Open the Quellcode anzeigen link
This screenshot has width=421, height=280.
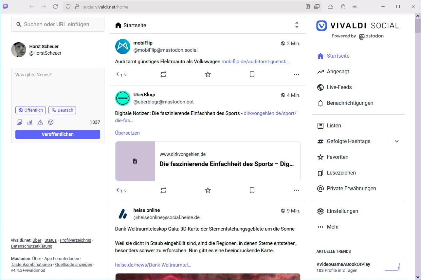click(x=74, y=264)
